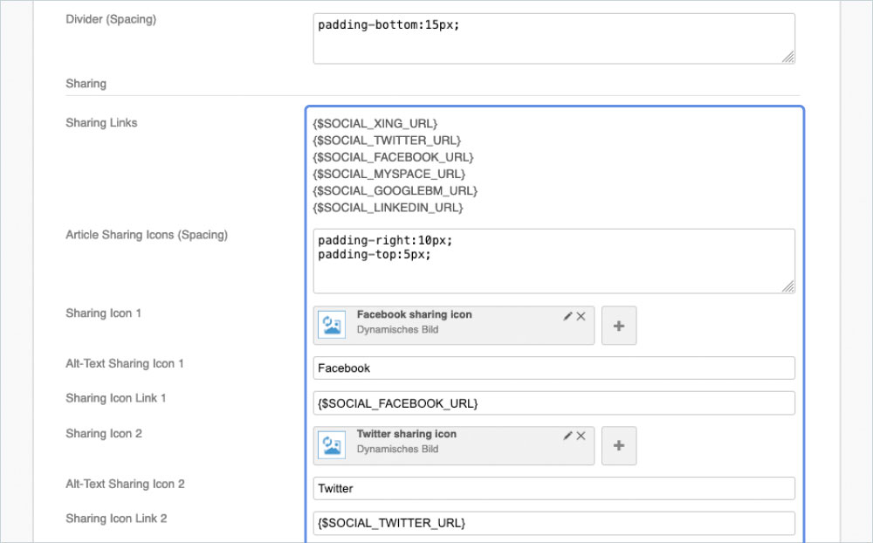Remove the Facebook sharing icon
The width and height of the screenshot is (873, 543).
581,316
